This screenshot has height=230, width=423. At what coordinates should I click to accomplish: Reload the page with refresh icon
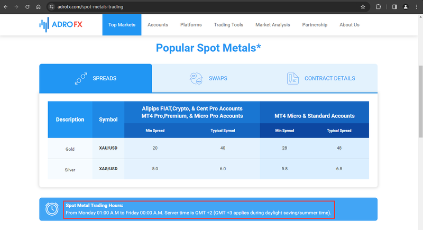pos(27,7)
